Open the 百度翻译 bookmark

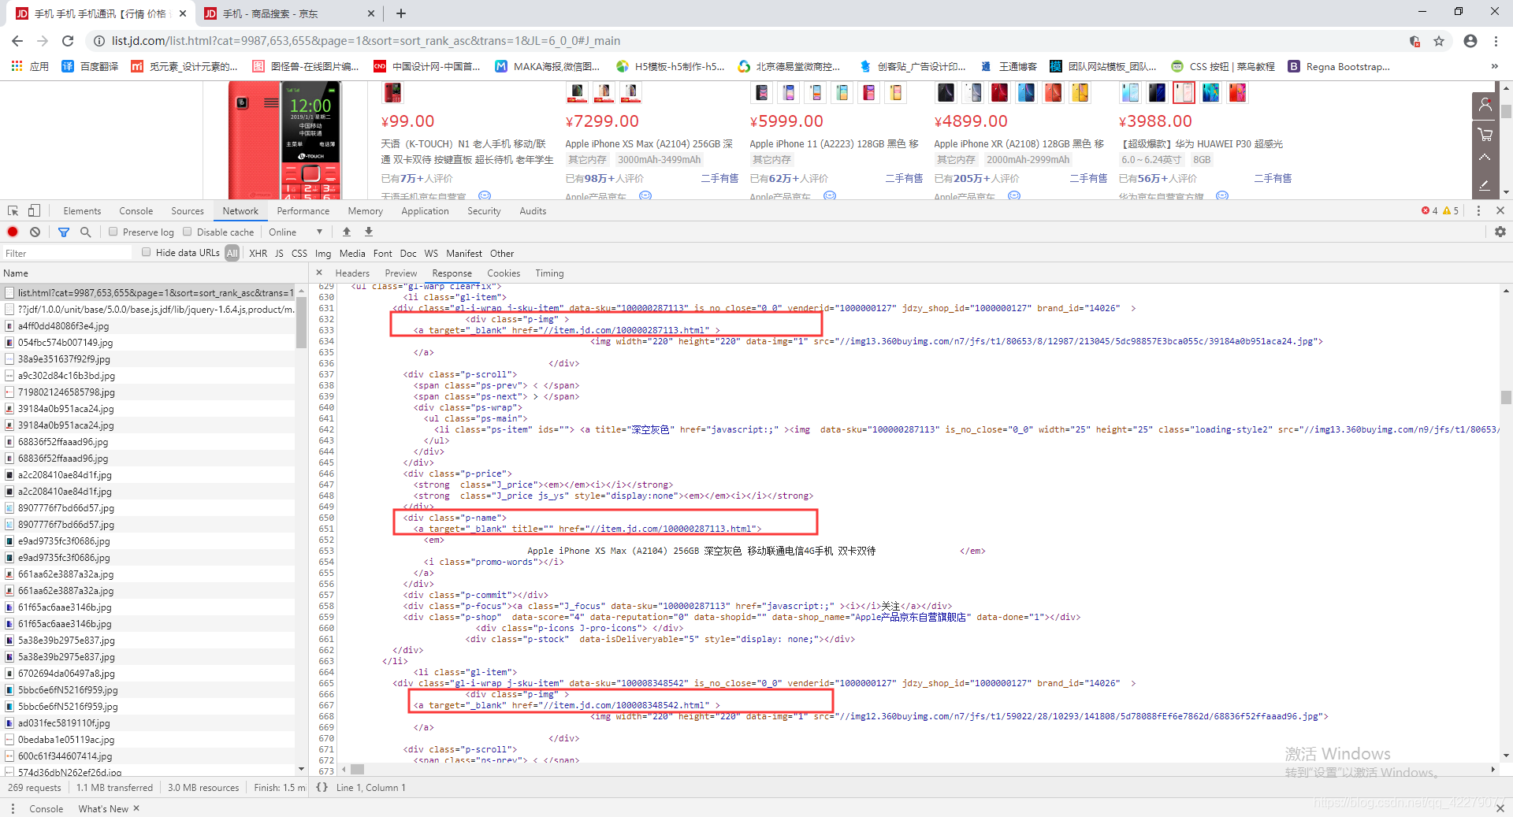pos(91,66)
